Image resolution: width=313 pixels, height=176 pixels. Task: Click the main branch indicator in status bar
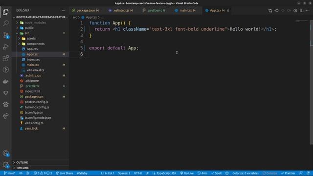click(9, 173)
